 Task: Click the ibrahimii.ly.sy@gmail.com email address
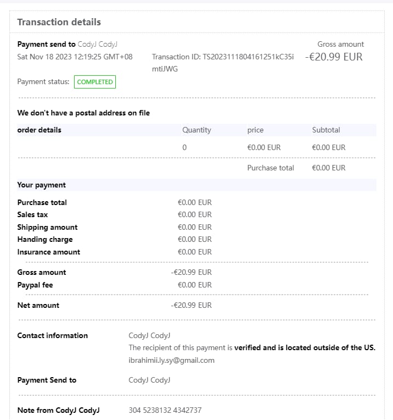pyautogui.click(x=171, y=361)
